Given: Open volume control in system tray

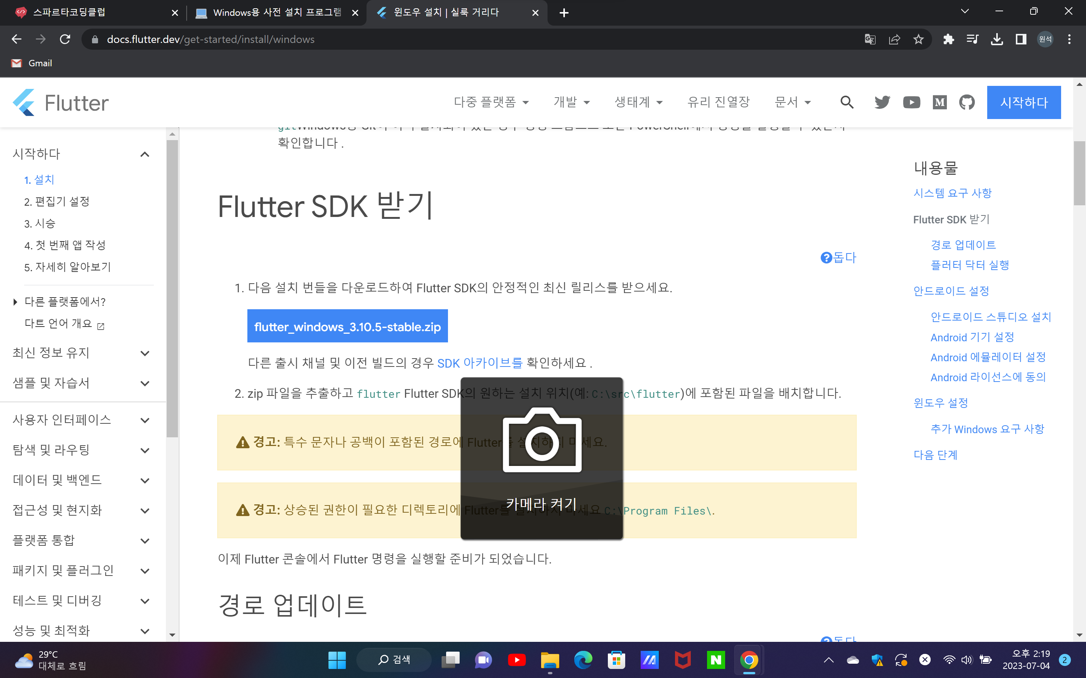Looking at the screenshot, I should (966, 660).
